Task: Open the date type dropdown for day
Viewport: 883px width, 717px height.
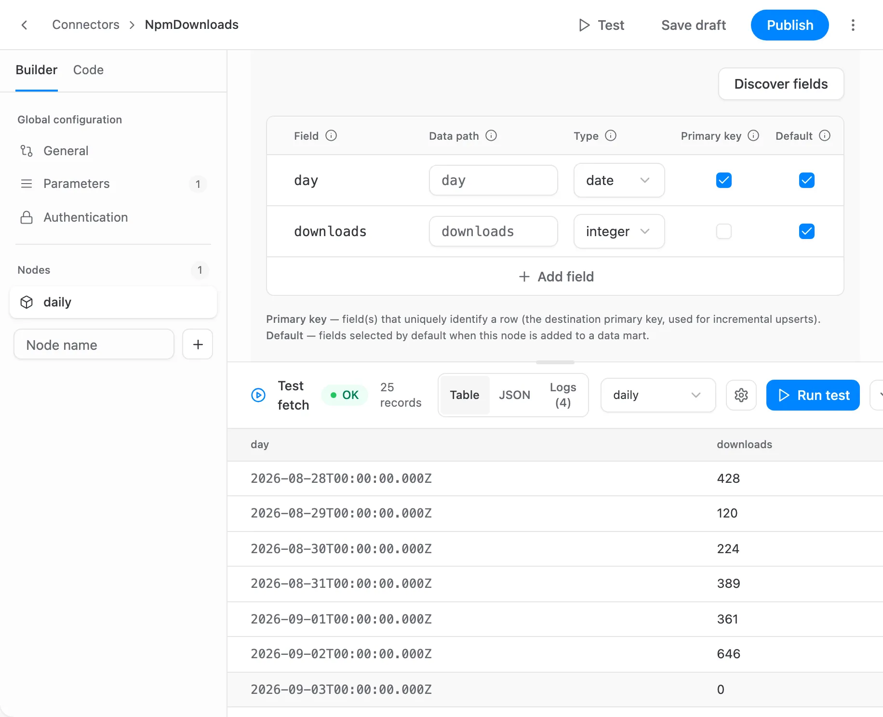Action: click(619, 180)
